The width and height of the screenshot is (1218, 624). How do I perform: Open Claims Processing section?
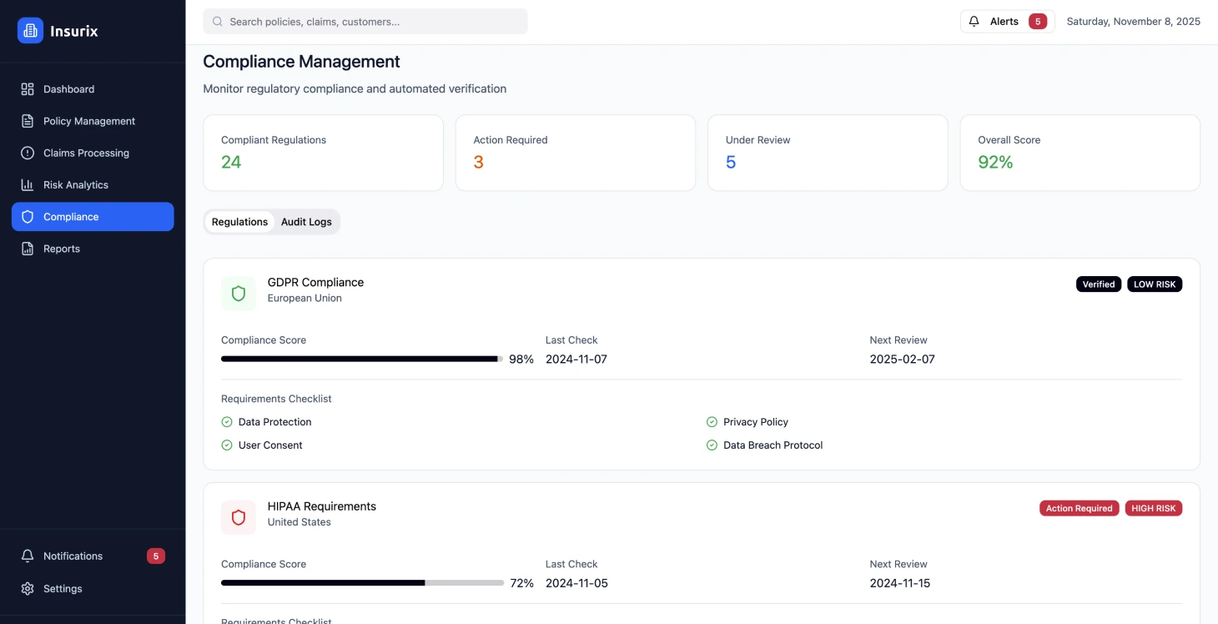pyautogui.click(x=86, y=153)
